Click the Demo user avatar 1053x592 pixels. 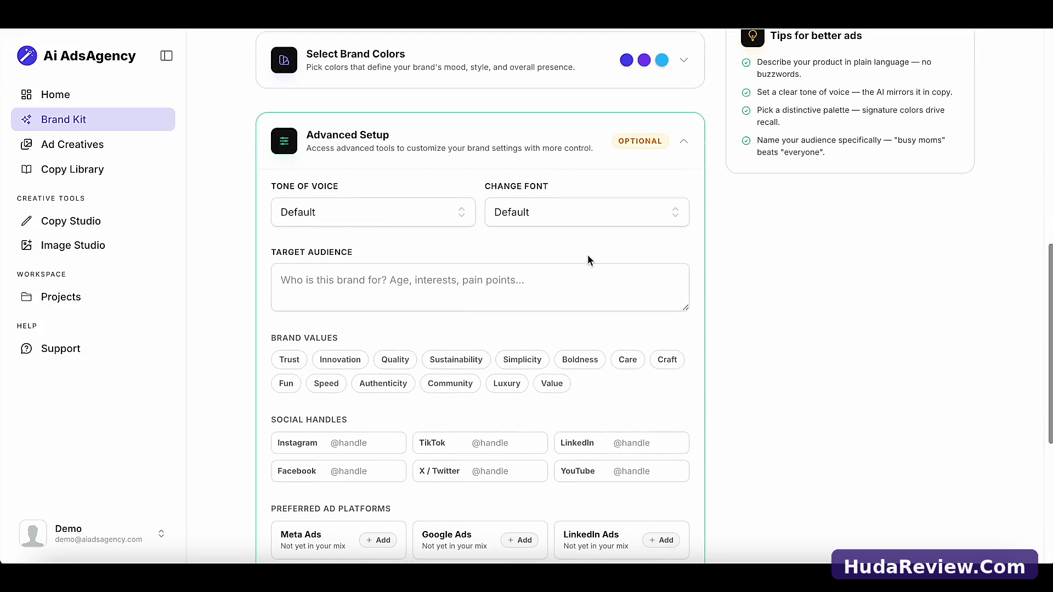tap(33, 533)
